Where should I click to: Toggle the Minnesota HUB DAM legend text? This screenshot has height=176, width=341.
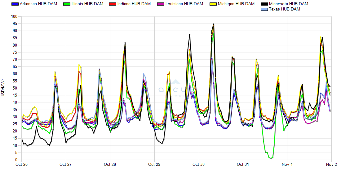[288, 4]
